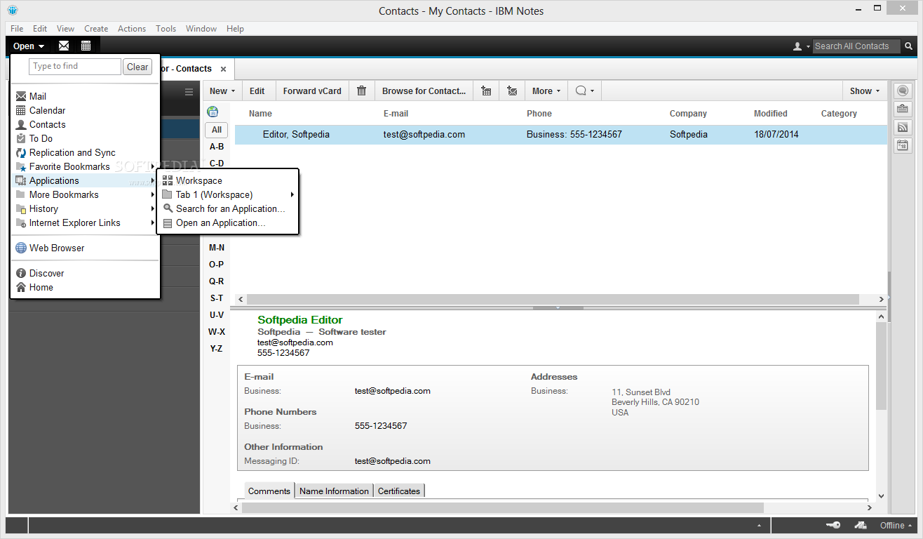Click Forward vCard button
This screenshot has height=539, width=923.
pos(312,91)
